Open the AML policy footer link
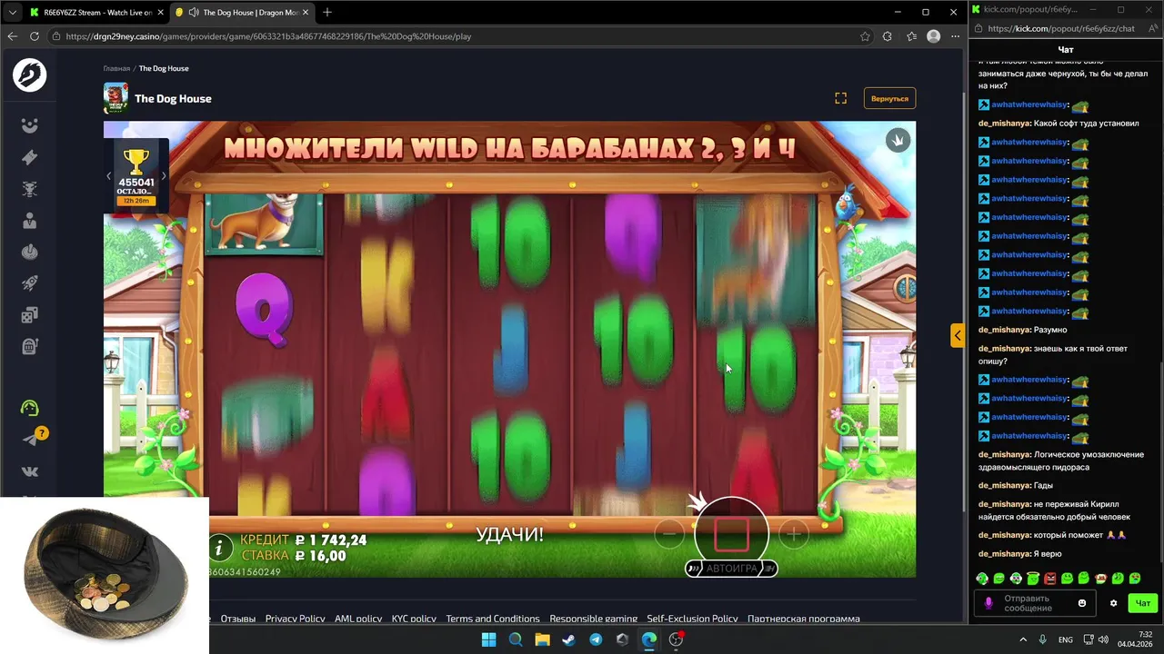Viewport: 1164px width, 654px height. (x=358, y=619)
